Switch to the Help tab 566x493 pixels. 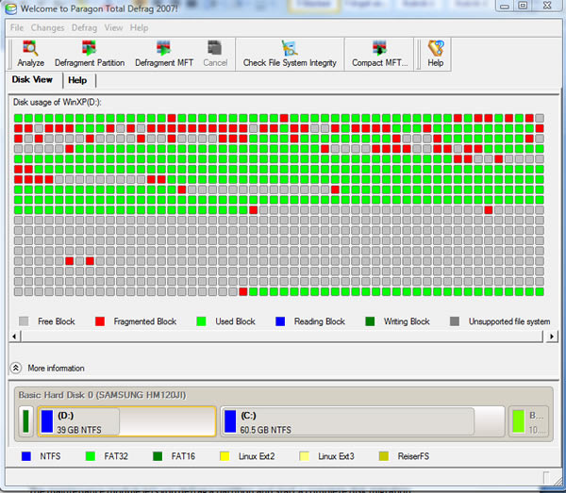click(77, 80)
